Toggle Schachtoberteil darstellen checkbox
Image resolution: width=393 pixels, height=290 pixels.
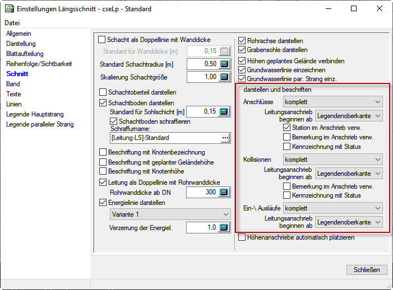coord(102,92)
